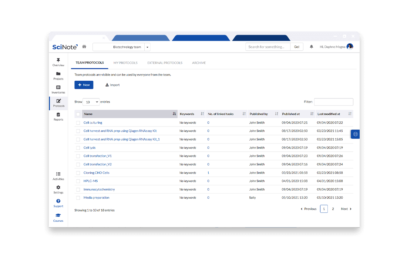The height and width of the screenshot is (259, 407).
Task: Click the gift icon beside SciNote logo
Action: click(x=84, y=47)
